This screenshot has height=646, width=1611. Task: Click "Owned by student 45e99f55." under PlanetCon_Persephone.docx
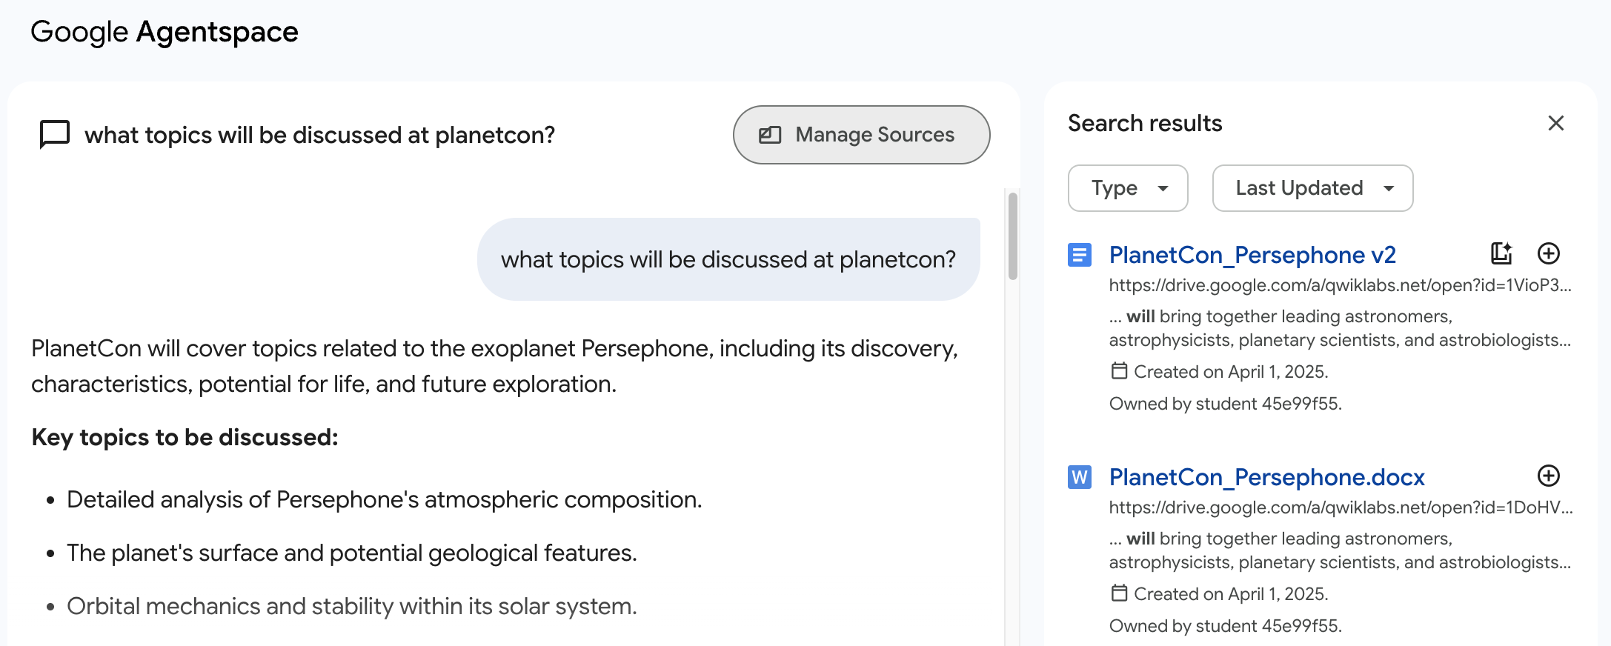[x=1226, y=626]
